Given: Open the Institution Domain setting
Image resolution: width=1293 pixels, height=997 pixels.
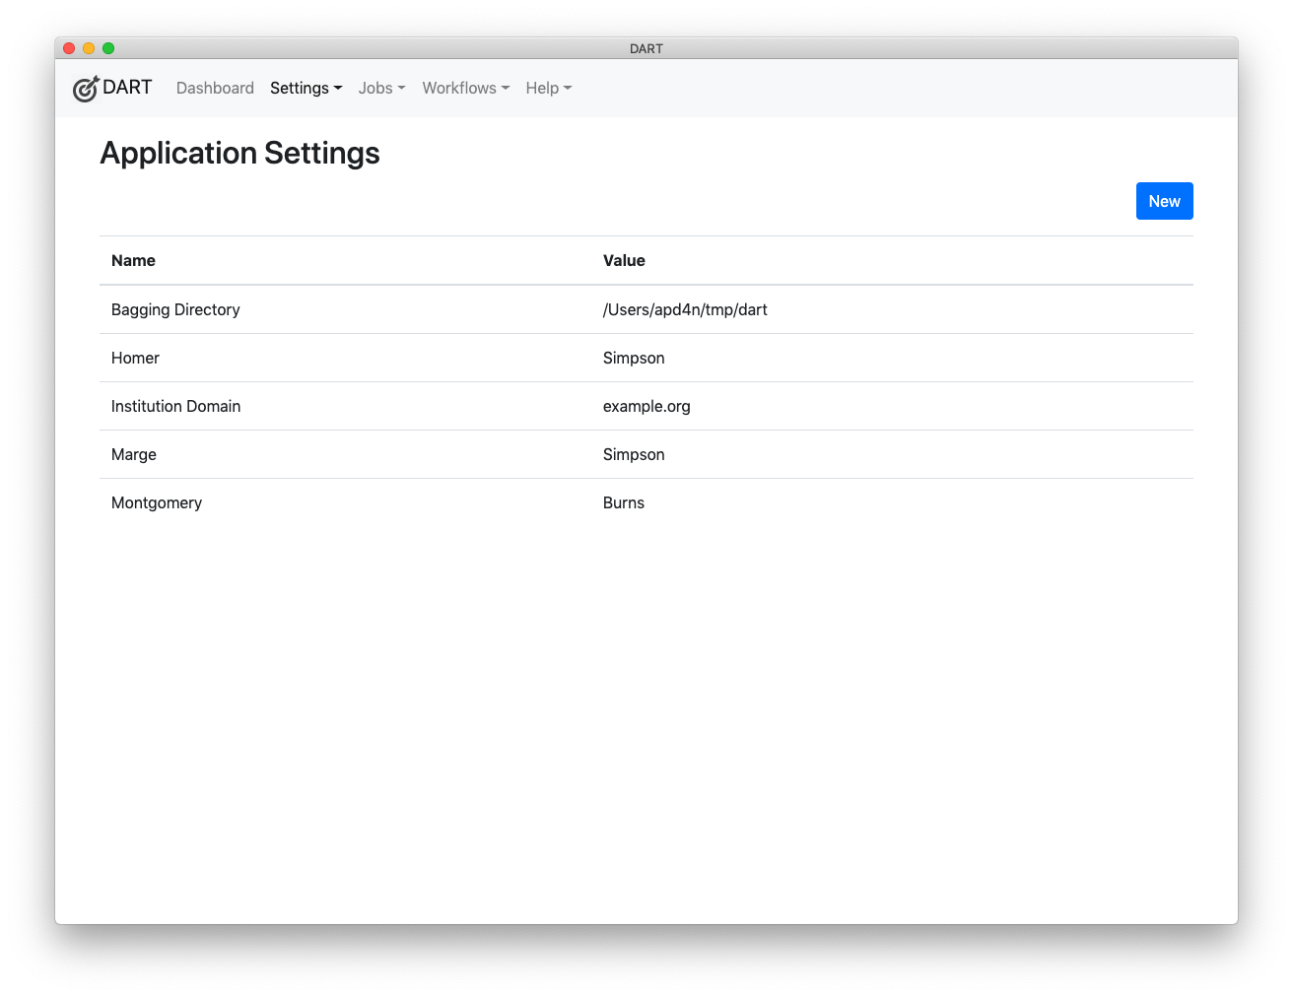Looking at the screenshot, I should pos(175,406).
